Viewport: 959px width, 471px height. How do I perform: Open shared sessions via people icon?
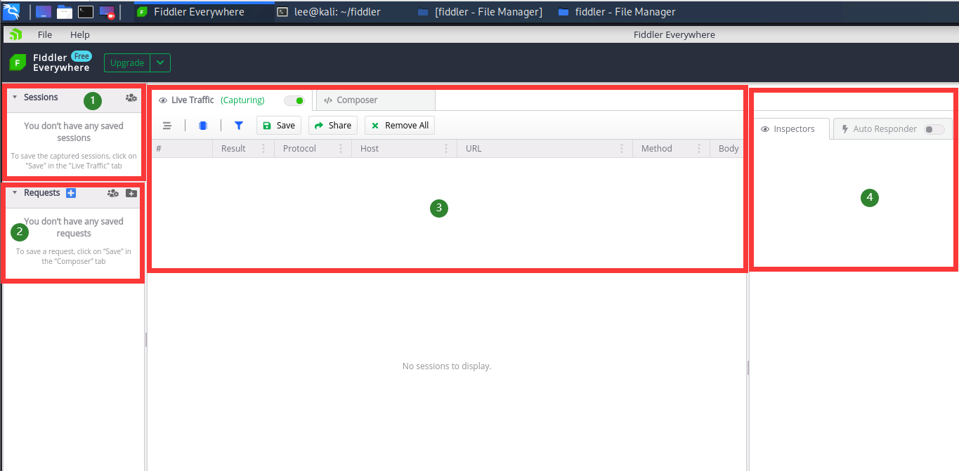(x=131, y=99)
